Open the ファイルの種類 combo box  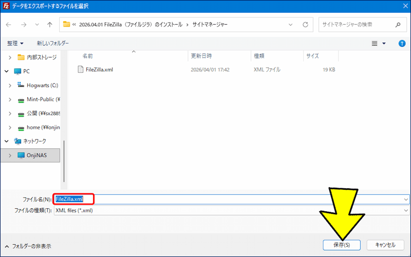click(x=232, y=210)
